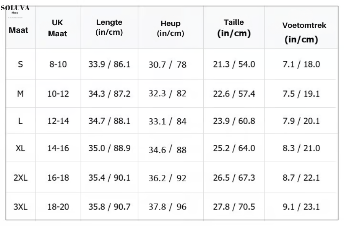Select the 3XL size row label
Viewport: 344px width, 226px height.
point(20,207)
